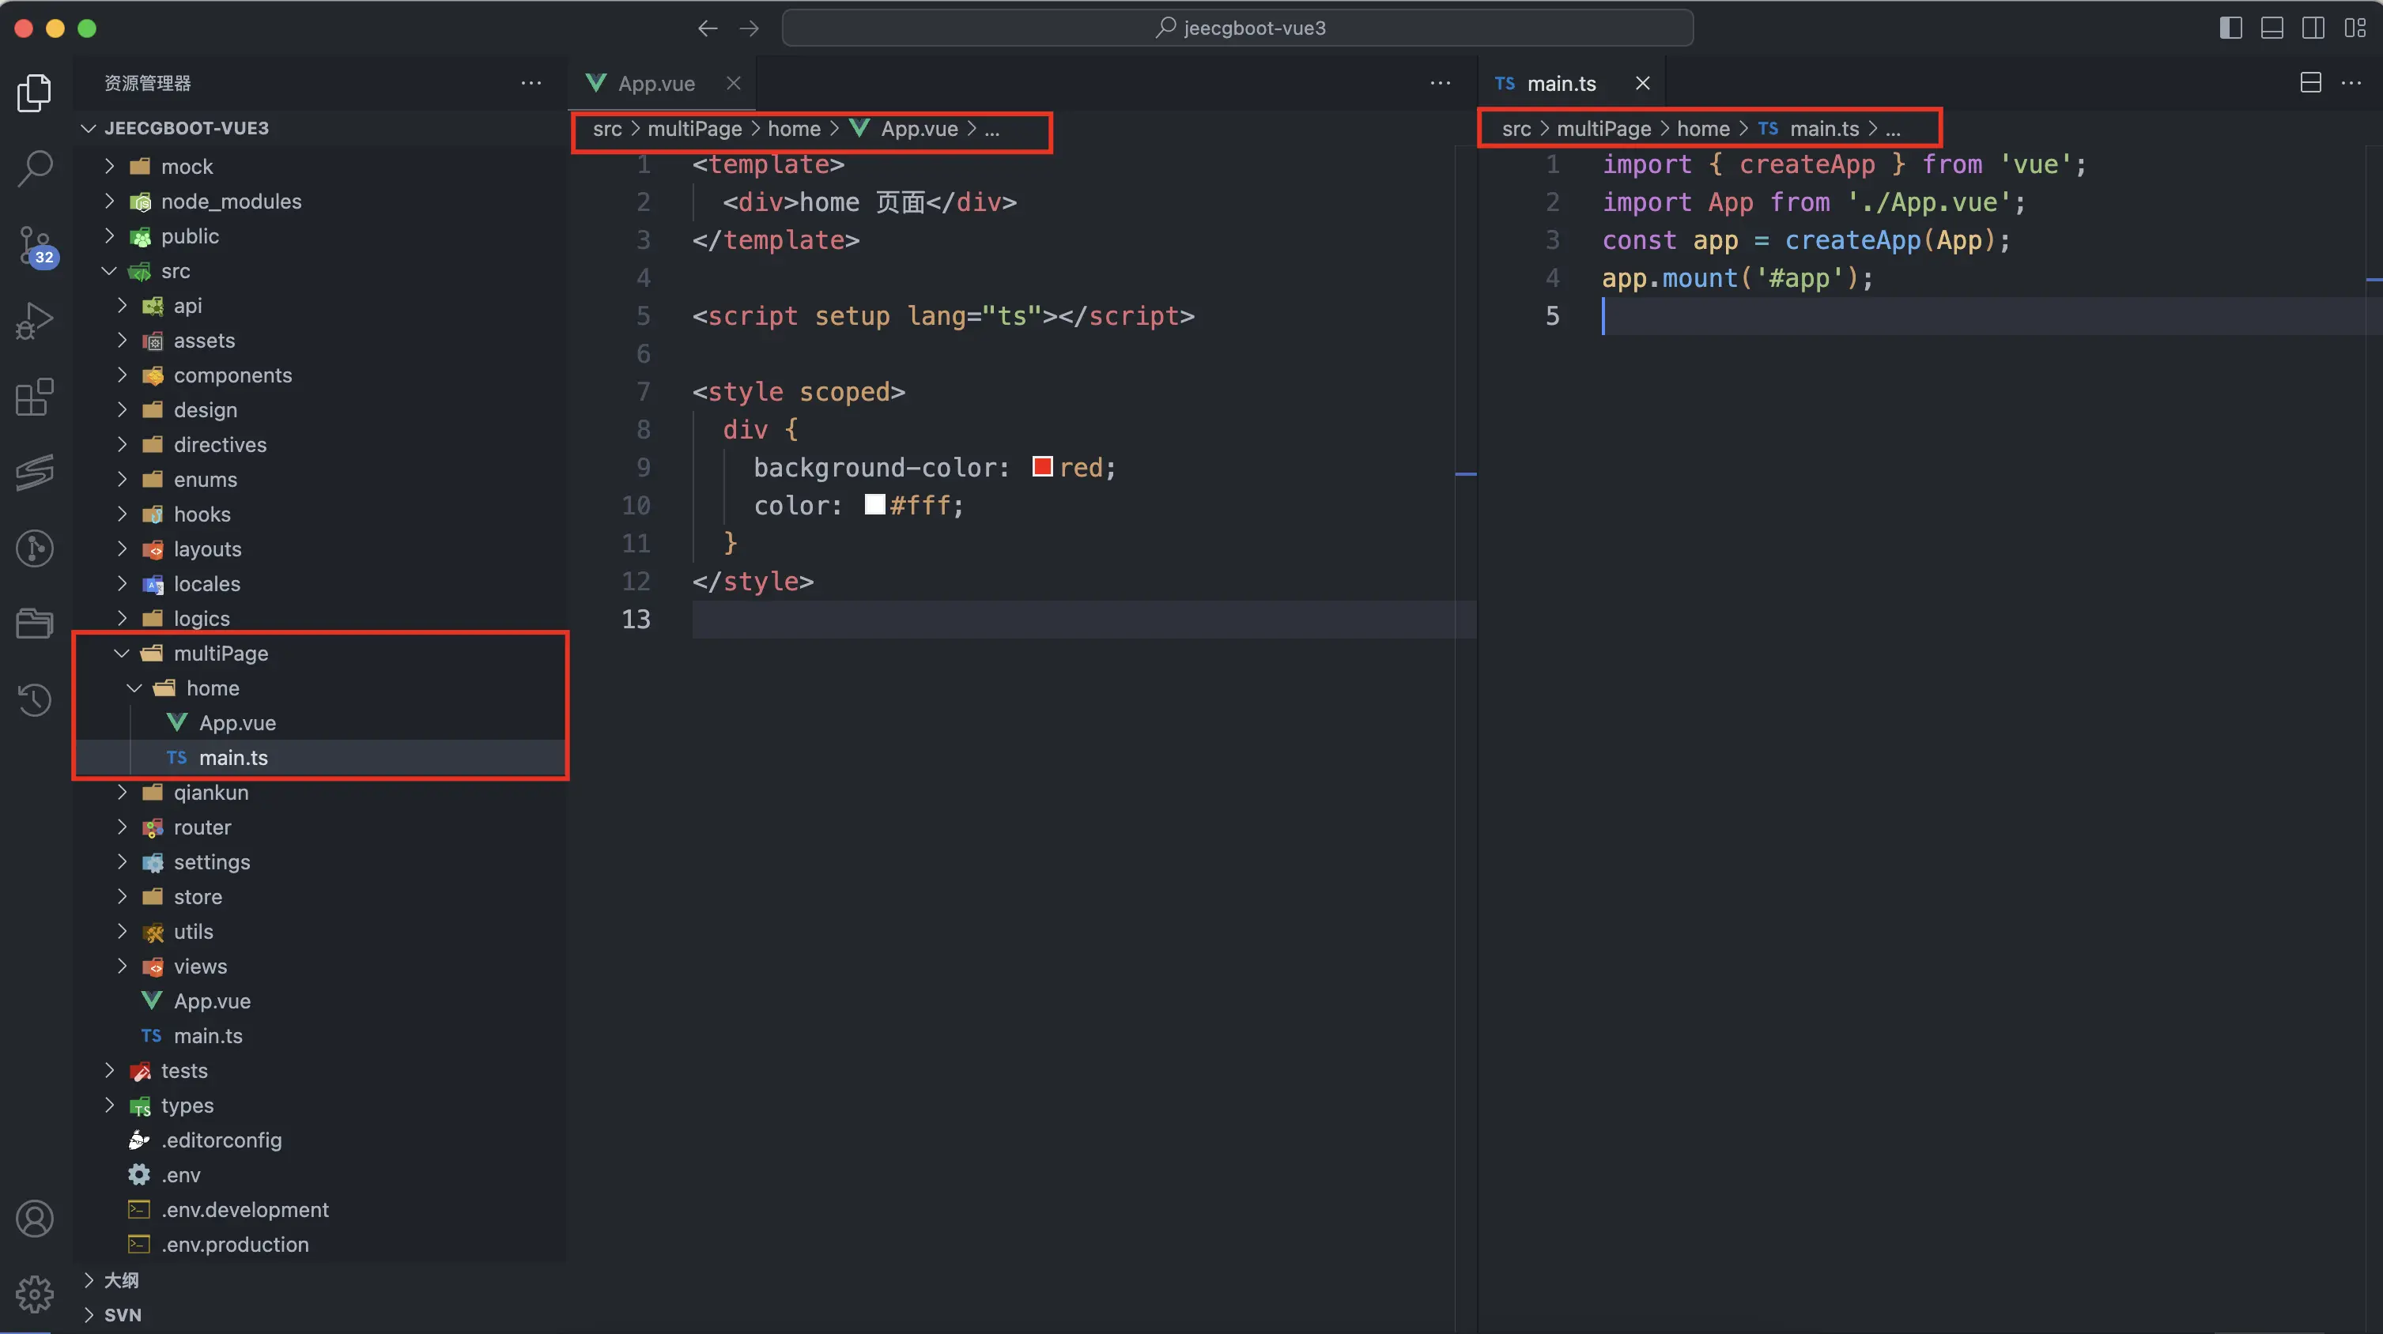Screen dimensions: 2383x1334
Task: Expand the src folder in file tree
Action: (x=179, y=270)
